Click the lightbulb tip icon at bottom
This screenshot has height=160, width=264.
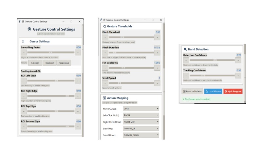point(183,99)
